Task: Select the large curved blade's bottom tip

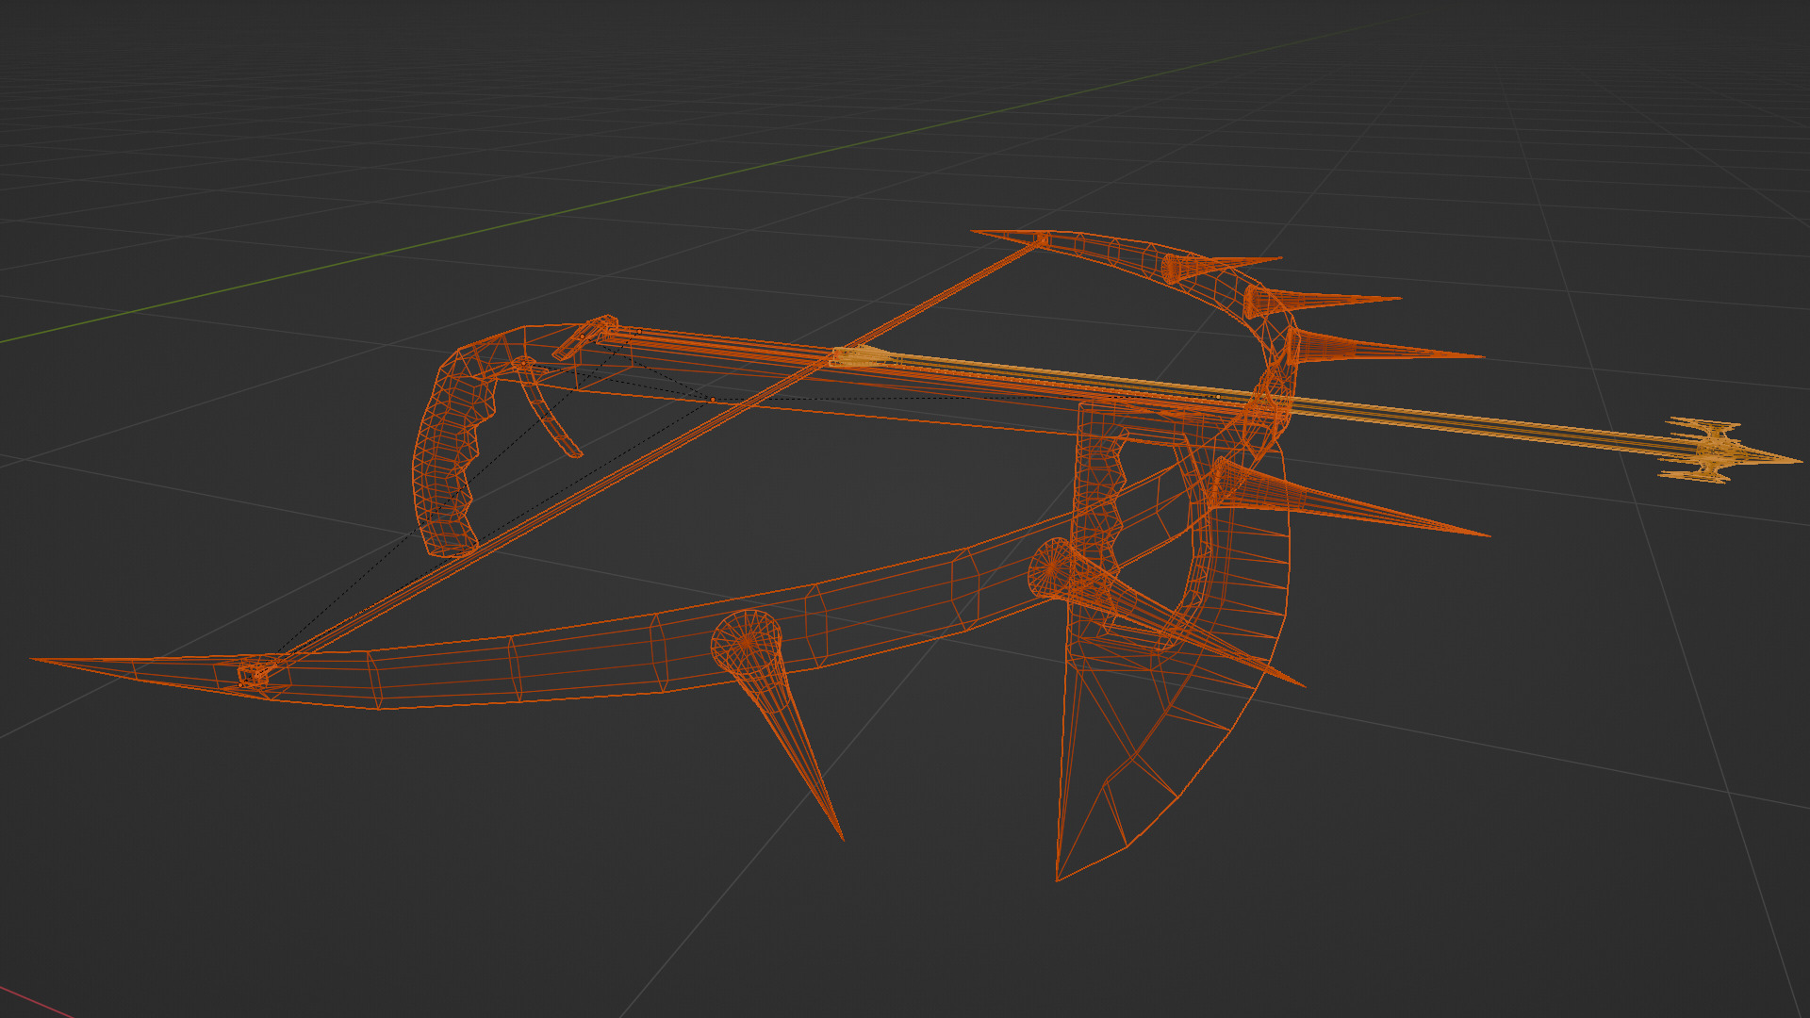Action: coord(1059,877)
